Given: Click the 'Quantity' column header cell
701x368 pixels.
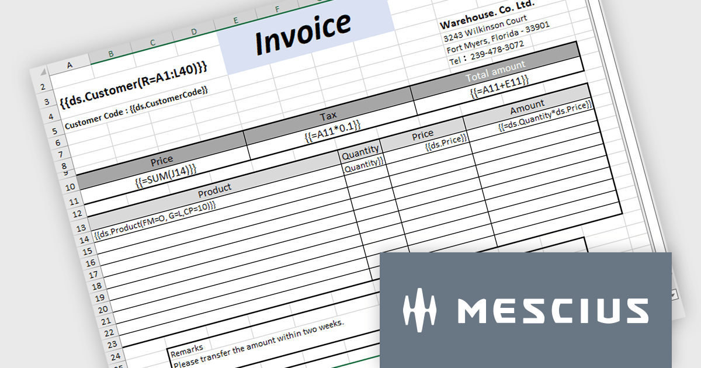Looking at the screenshot, I should pos(360,153).
